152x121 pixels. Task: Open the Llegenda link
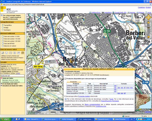148,112
